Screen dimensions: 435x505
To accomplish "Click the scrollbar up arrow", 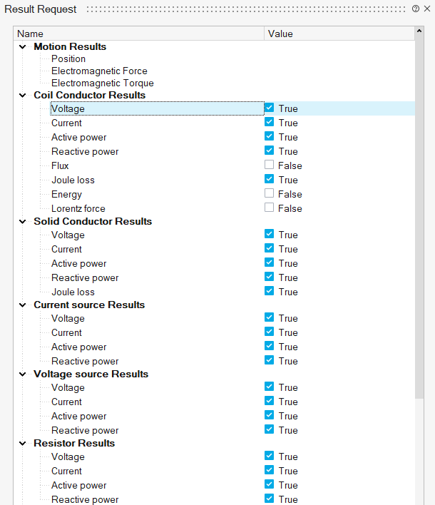I will (419, 34).
